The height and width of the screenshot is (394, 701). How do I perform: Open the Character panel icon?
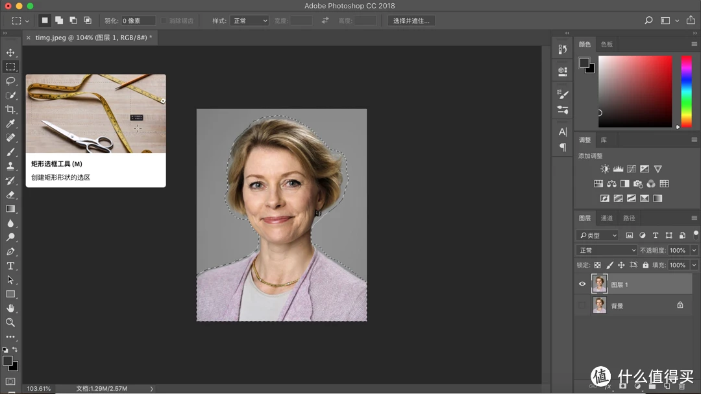tap(563, 132)
